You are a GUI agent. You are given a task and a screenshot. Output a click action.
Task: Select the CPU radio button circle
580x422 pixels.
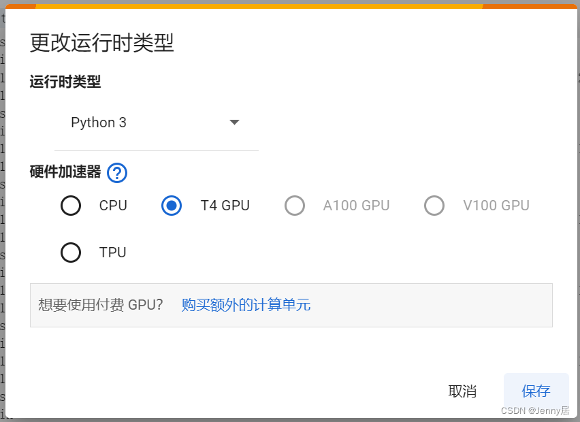[71, 206]
